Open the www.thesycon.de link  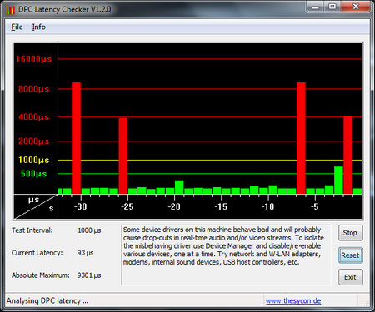tap(293, 301)
